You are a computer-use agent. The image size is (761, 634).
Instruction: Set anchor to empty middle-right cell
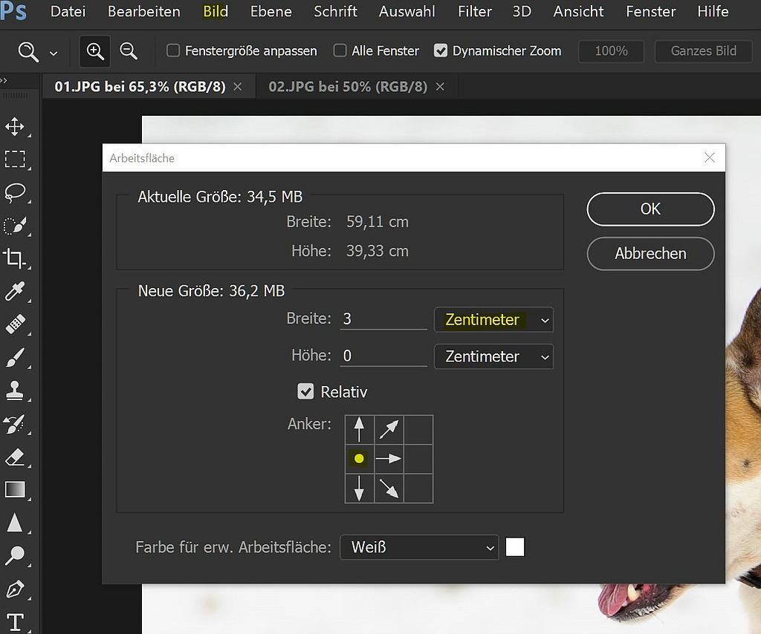coord(418,459)
